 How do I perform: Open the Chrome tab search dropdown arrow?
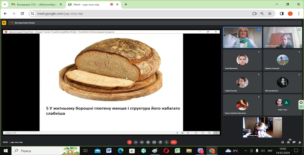tap(5, 4)
